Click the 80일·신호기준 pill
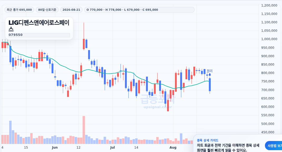Image resolution: width=282 pixels, height=152 pixels. [47, 10]
